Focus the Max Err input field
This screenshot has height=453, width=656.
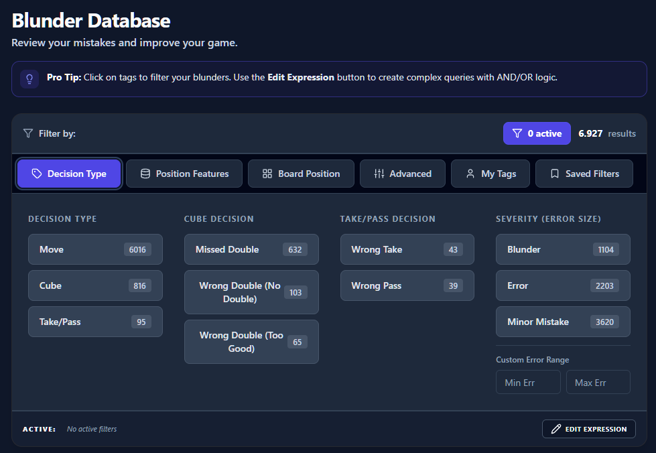click(x=598, y=383)
